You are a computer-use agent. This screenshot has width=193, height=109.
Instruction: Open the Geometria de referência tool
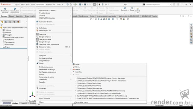[125, 9]
